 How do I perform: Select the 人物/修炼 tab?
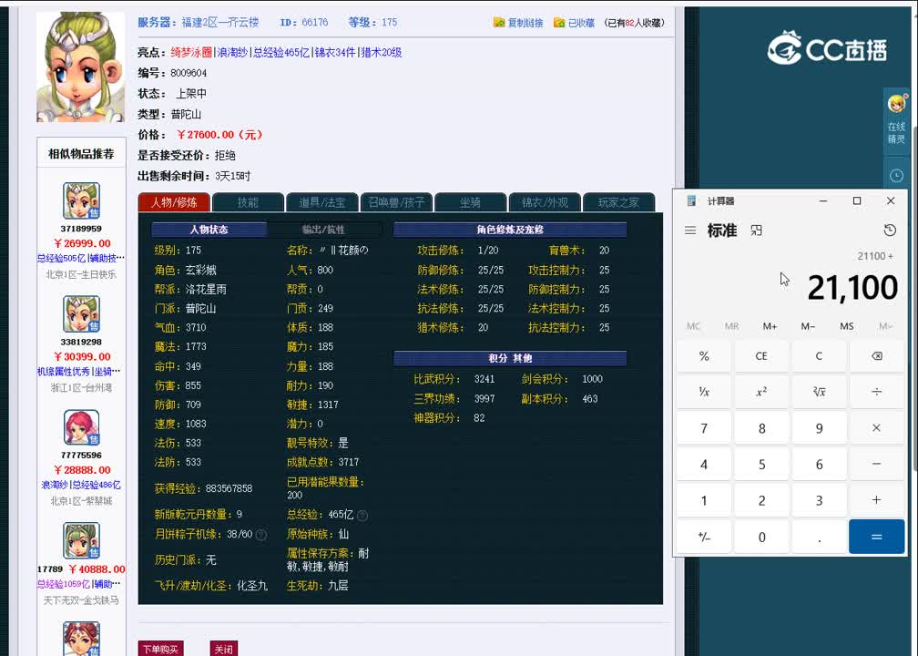click(174, 202)
